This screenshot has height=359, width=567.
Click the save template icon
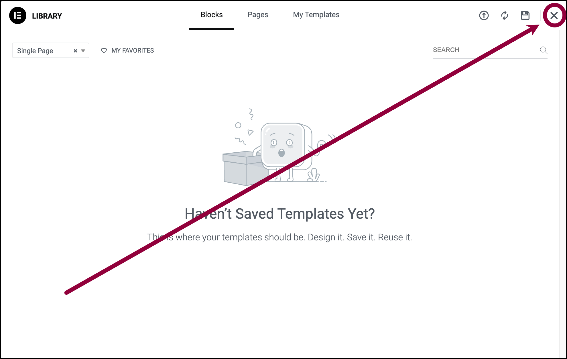click(x=525, y=16)
